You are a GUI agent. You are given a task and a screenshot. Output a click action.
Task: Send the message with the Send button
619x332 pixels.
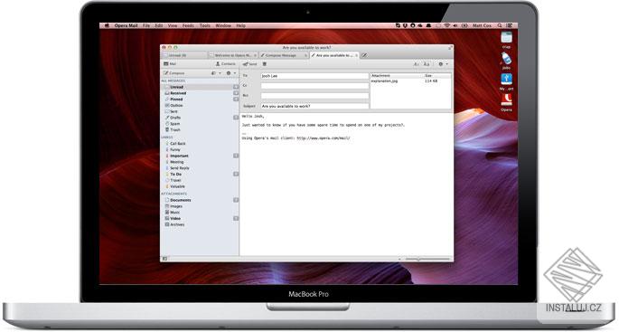pos(250,64)
